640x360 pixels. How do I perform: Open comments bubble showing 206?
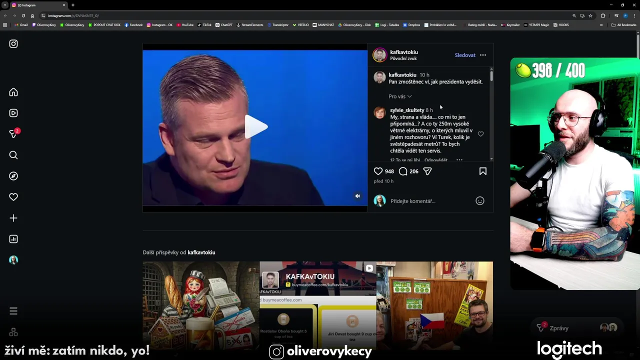(403, 171)
